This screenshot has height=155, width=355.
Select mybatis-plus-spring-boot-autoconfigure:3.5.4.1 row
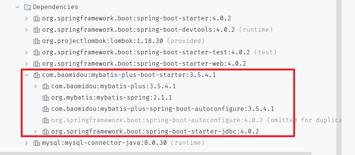point(163,109)
